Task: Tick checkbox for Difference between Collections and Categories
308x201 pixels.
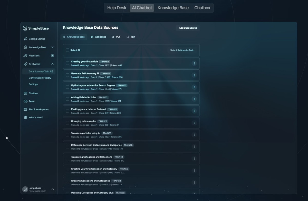Action: (68, 147)
